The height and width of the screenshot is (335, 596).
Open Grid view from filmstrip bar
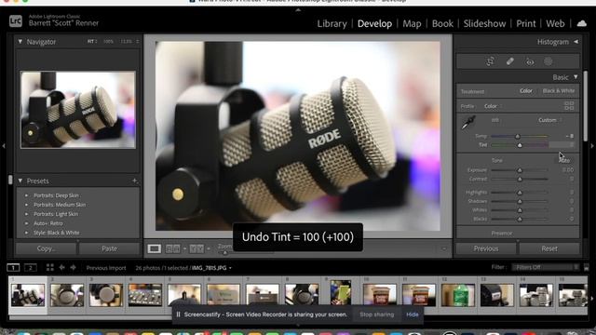point(49,268)
